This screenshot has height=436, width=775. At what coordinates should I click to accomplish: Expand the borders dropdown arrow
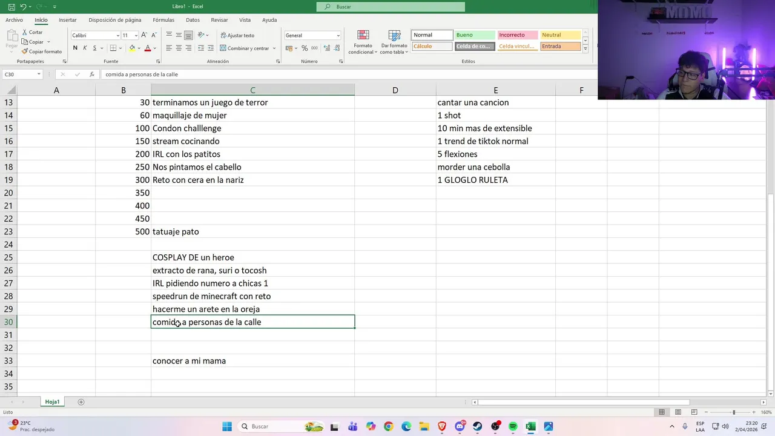[x=120, y=48]
